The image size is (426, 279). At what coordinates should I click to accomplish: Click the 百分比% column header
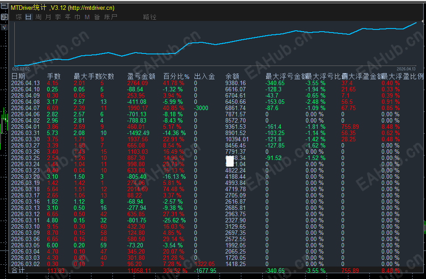(176, 76)
